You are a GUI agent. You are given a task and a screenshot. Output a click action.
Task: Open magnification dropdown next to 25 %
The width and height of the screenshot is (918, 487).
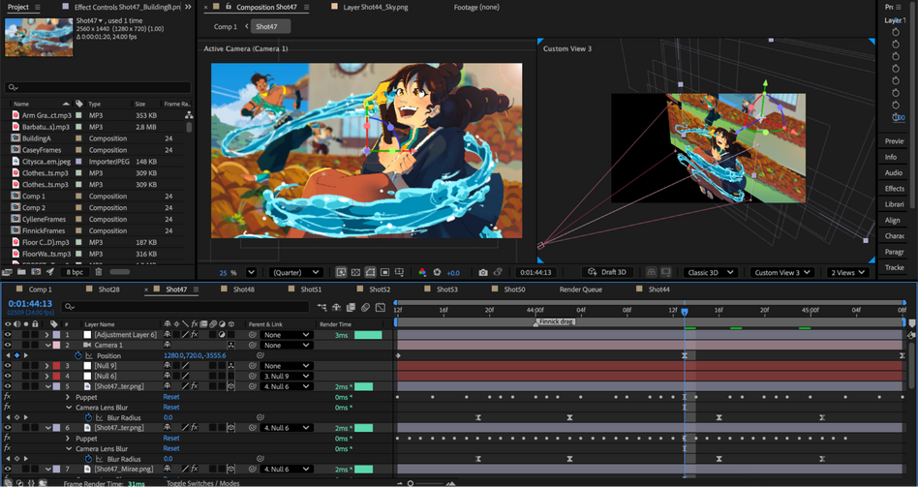point(251,273)
